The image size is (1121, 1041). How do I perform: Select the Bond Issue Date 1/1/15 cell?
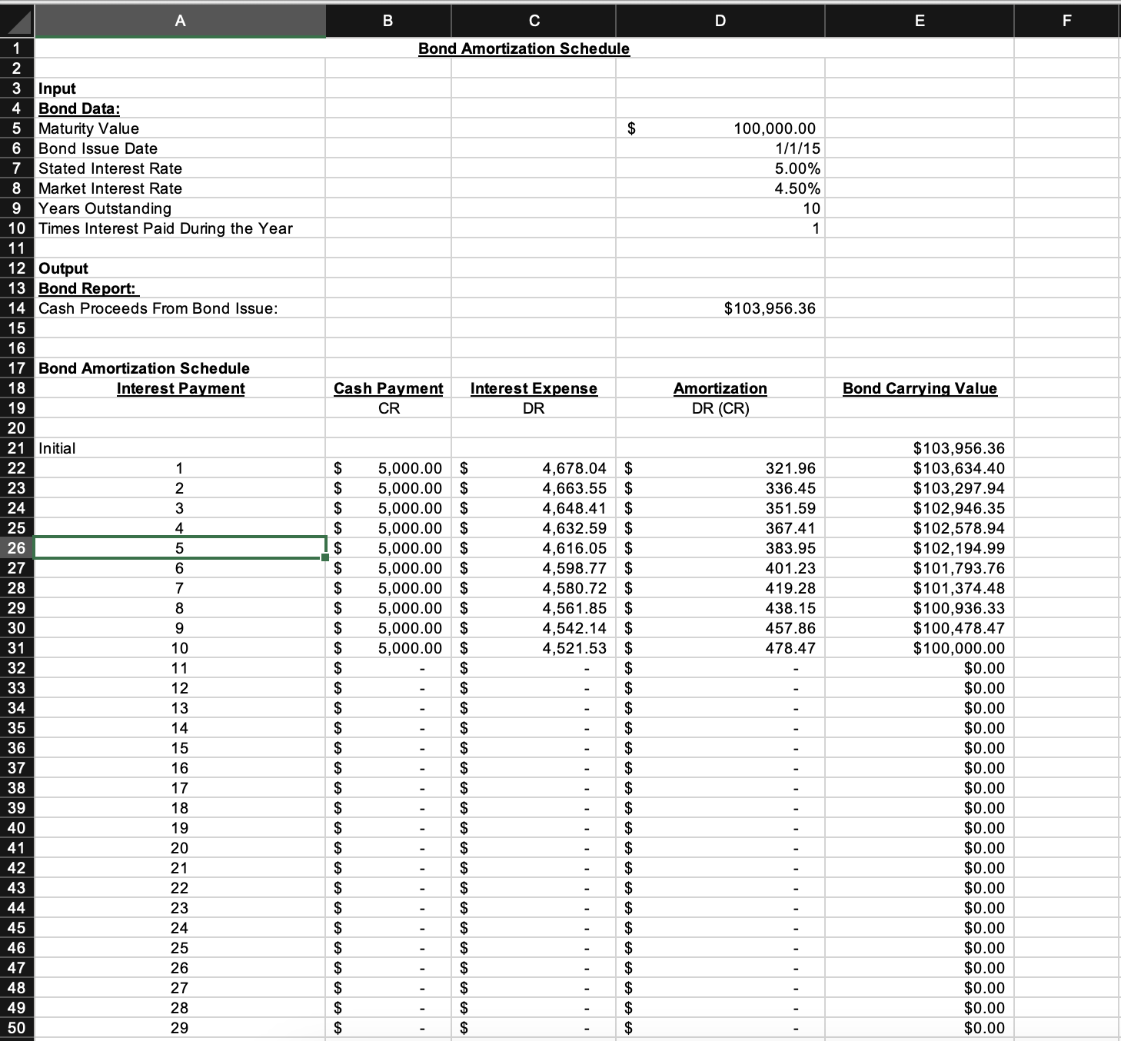click(719, 148)
